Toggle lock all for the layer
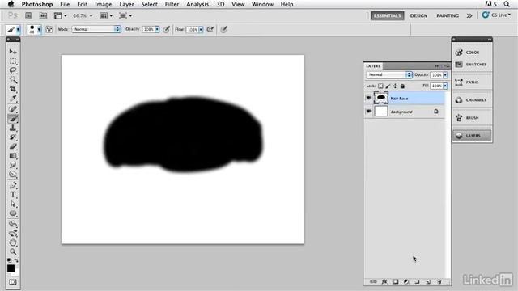This screenshot has height=291, width=518. click(x=402, y=86)
